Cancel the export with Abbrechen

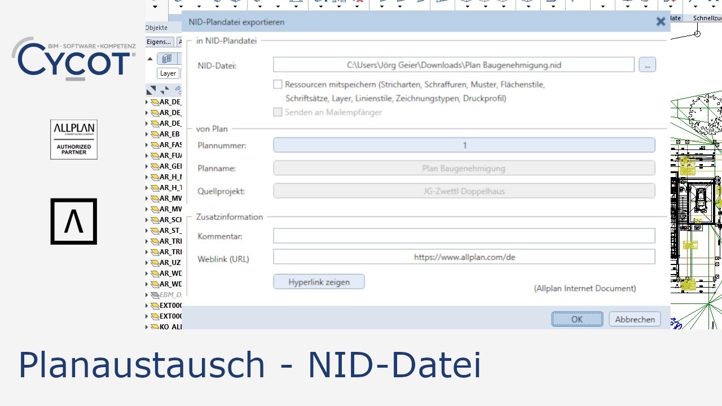click(x=635, y=319)
